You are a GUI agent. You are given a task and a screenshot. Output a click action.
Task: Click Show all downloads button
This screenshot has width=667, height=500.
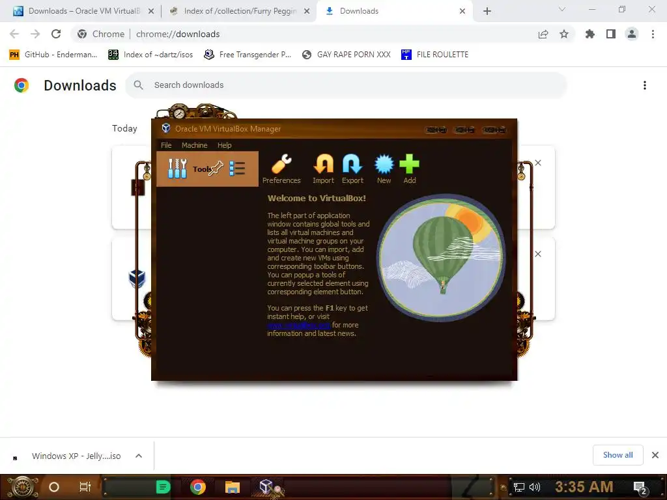(x=618, y=455)
